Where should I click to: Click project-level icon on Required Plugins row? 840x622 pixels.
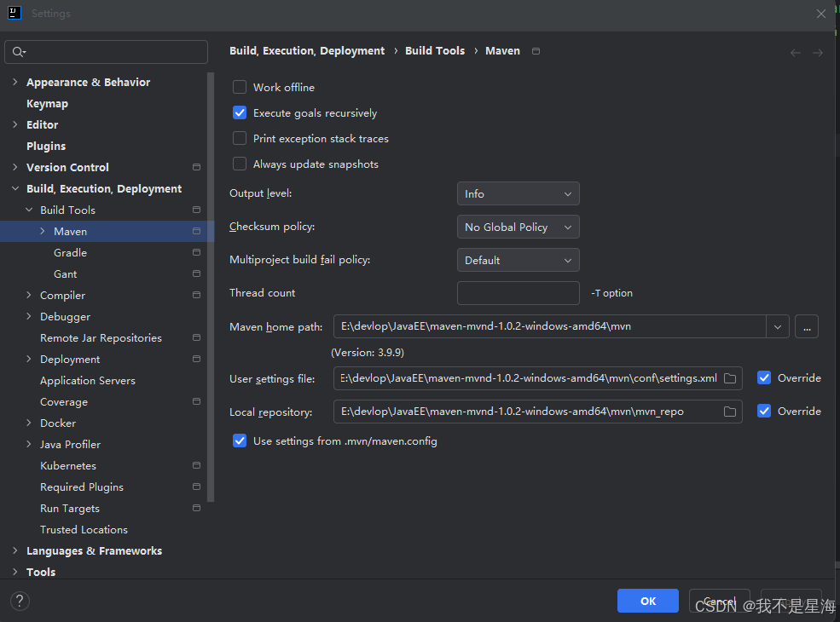click(197, 487)
